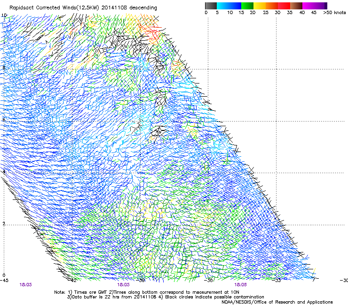Click the longitude label '-33'
The height and width of the screenshot is (305, 348).
coord(277,281)
